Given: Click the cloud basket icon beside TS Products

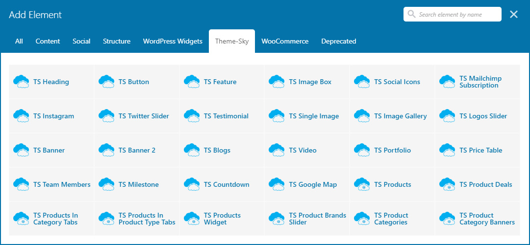Looking at the screenshot, I should click(362, 184).
